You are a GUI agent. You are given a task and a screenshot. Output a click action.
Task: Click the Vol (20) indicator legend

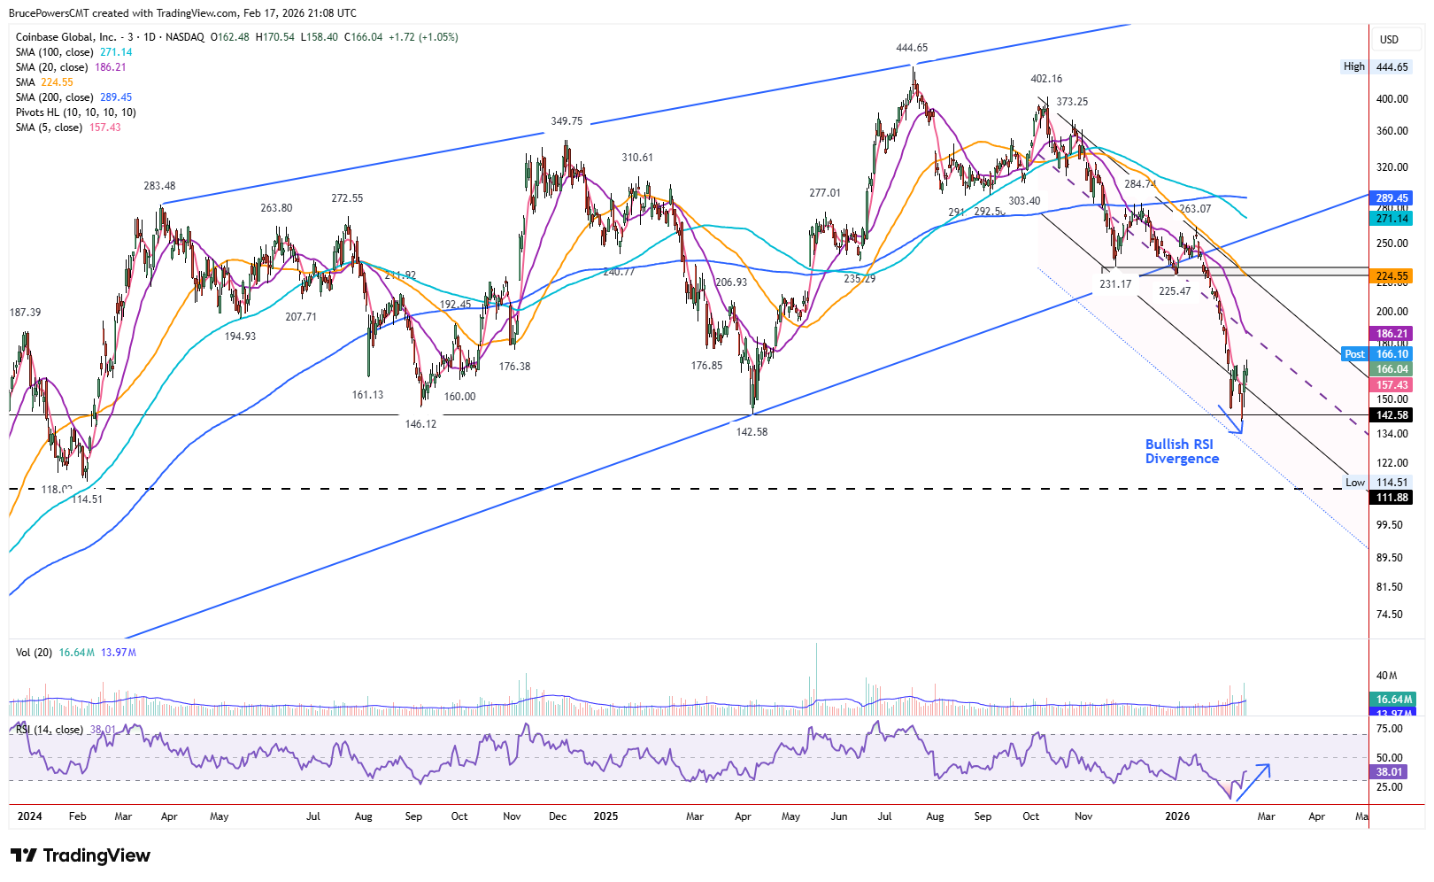(75, 653)
